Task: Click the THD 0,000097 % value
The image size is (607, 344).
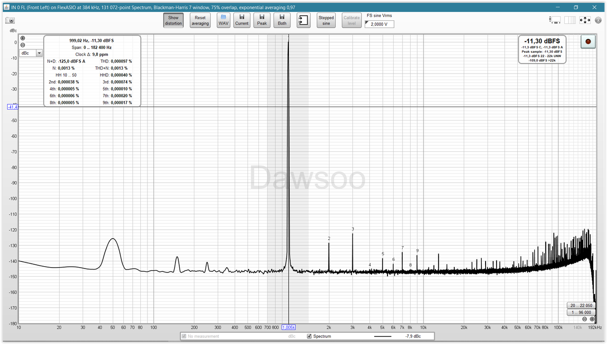Action: [x=121, y=61]
